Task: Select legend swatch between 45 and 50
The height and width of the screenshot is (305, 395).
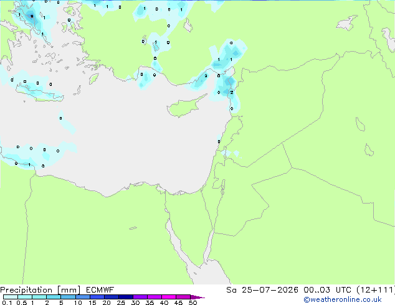Action: point(183,297)
